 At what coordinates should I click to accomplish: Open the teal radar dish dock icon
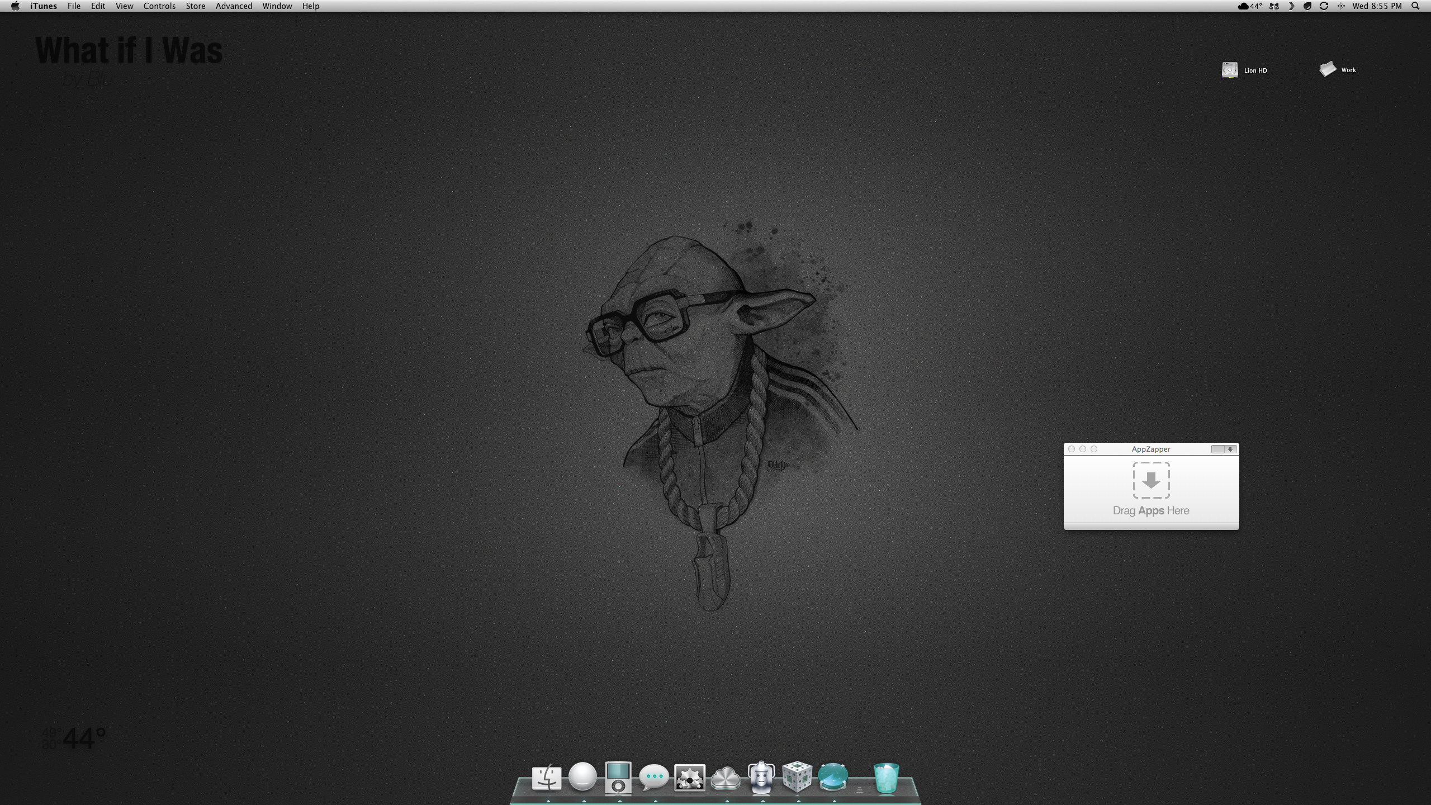point(833,778)
